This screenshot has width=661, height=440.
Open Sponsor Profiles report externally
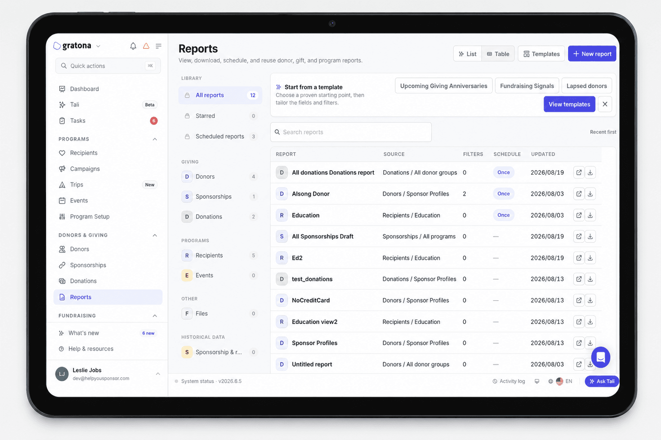(x=579, y=343)
